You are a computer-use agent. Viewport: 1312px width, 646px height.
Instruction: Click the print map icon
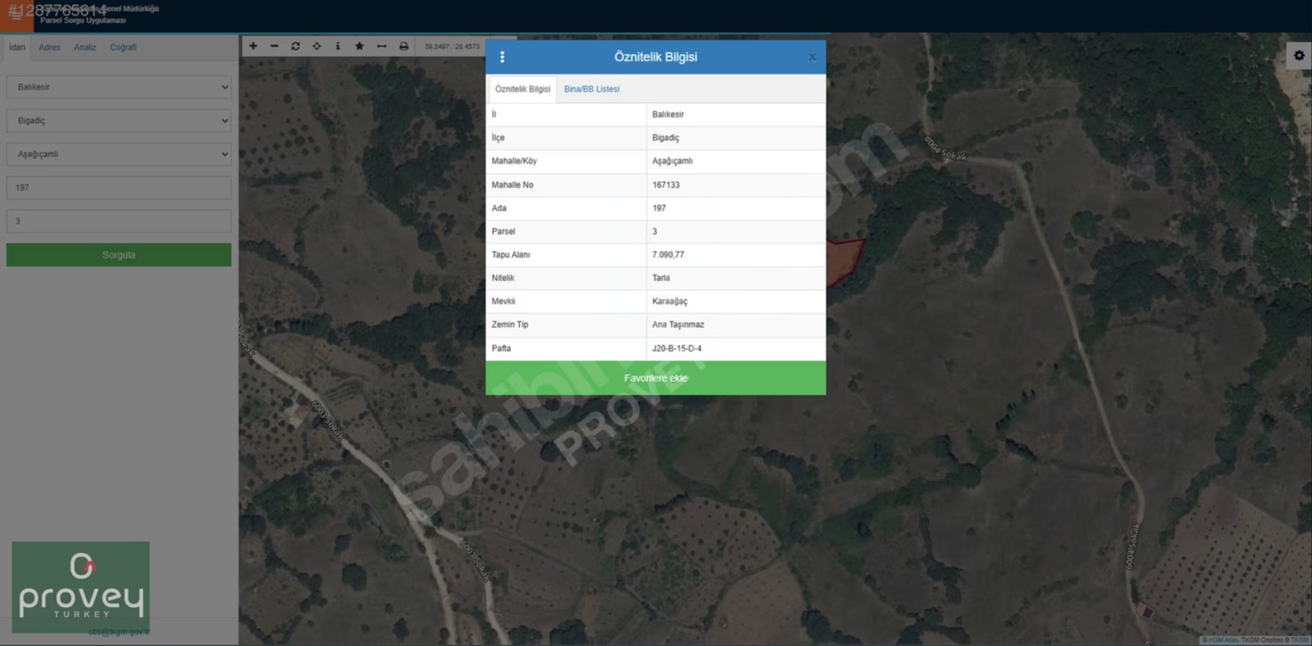pyautogui.click(x=403, y=47)
